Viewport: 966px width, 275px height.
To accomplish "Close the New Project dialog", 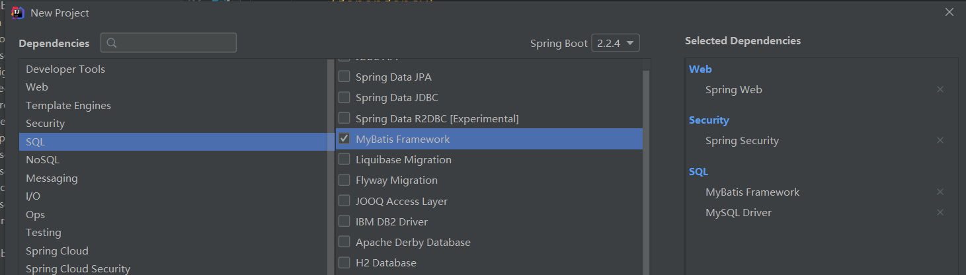I will [x=949, y=12].
